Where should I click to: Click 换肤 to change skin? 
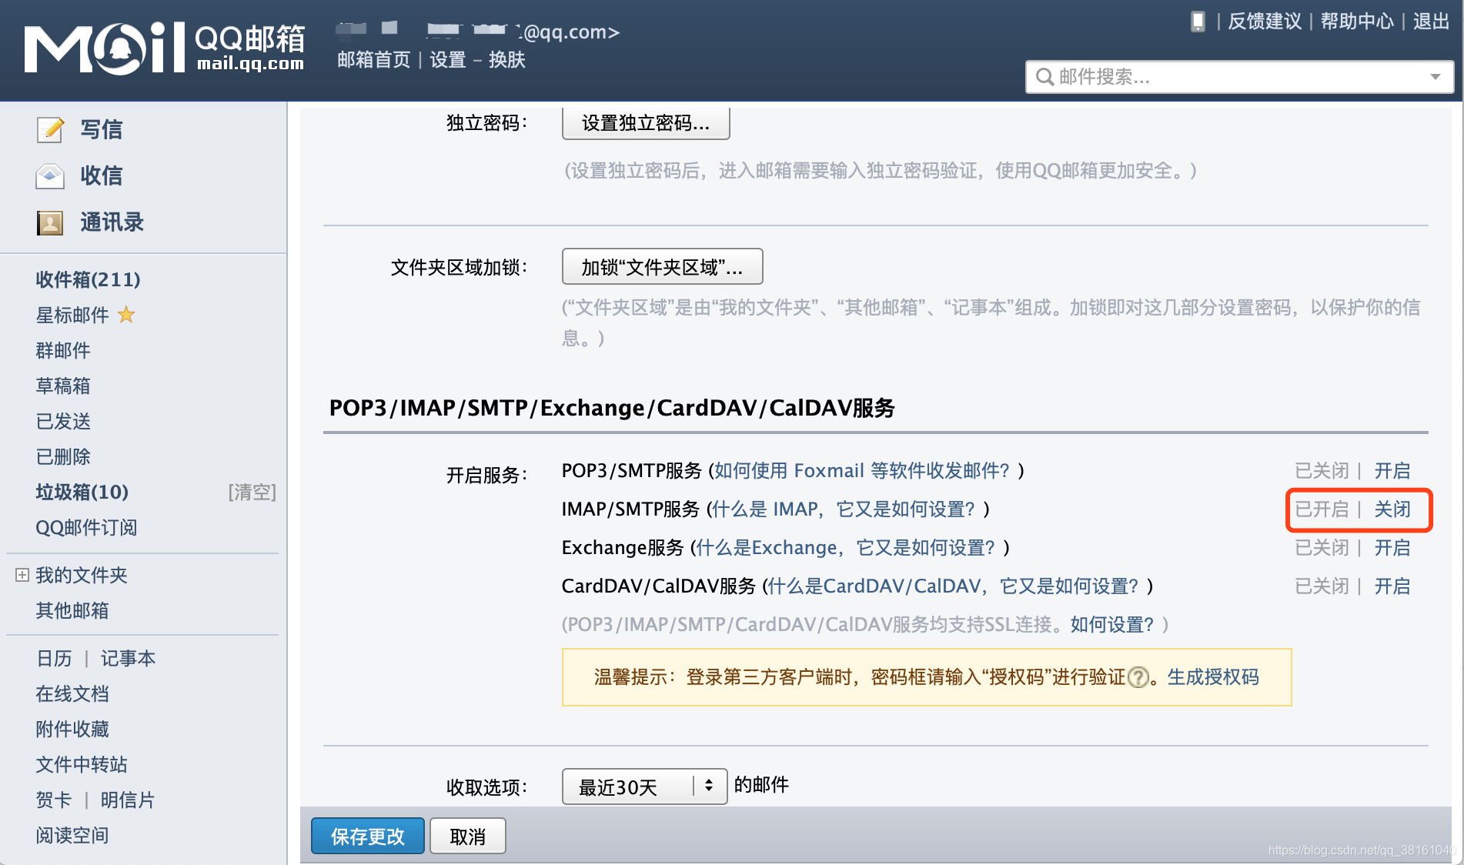[x=507, y=59]
